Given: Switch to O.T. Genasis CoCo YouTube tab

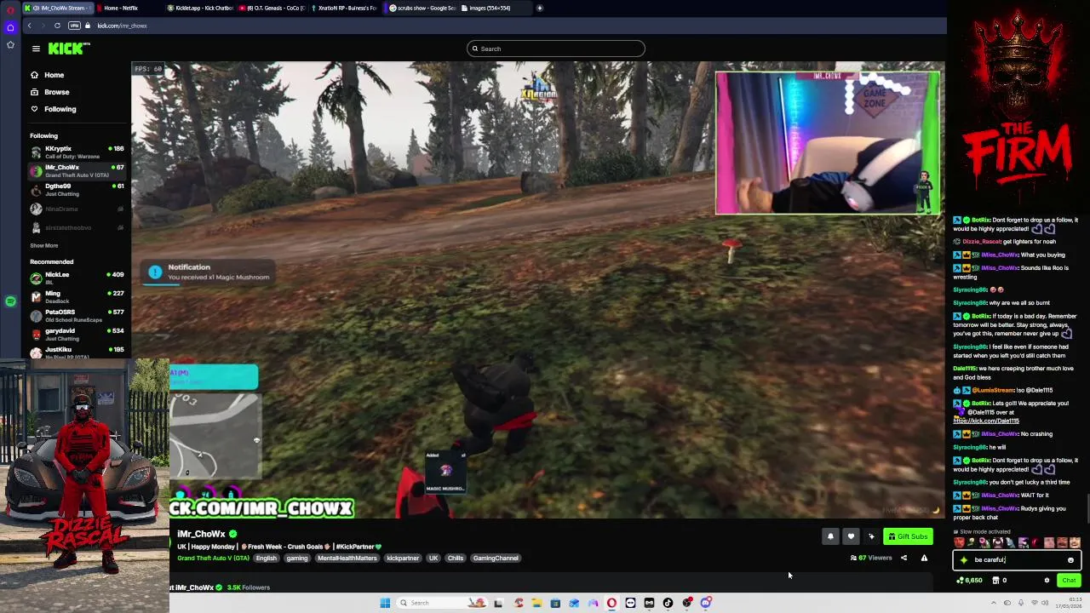Looking at the screenshot, I should (270, 8).
